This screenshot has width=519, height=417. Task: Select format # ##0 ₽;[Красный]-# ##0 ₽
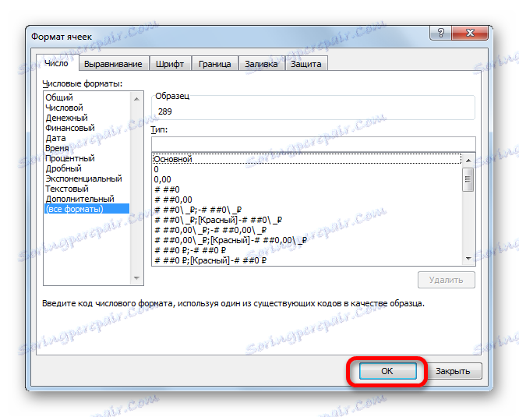point(307,260)
